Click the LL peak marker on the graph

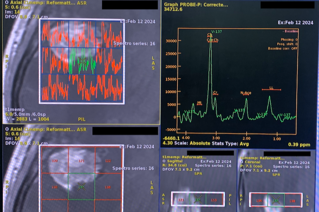pos(272,88)
